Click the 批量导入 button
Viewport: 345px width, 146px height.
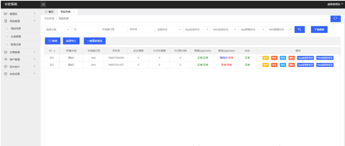coord(71,41)
